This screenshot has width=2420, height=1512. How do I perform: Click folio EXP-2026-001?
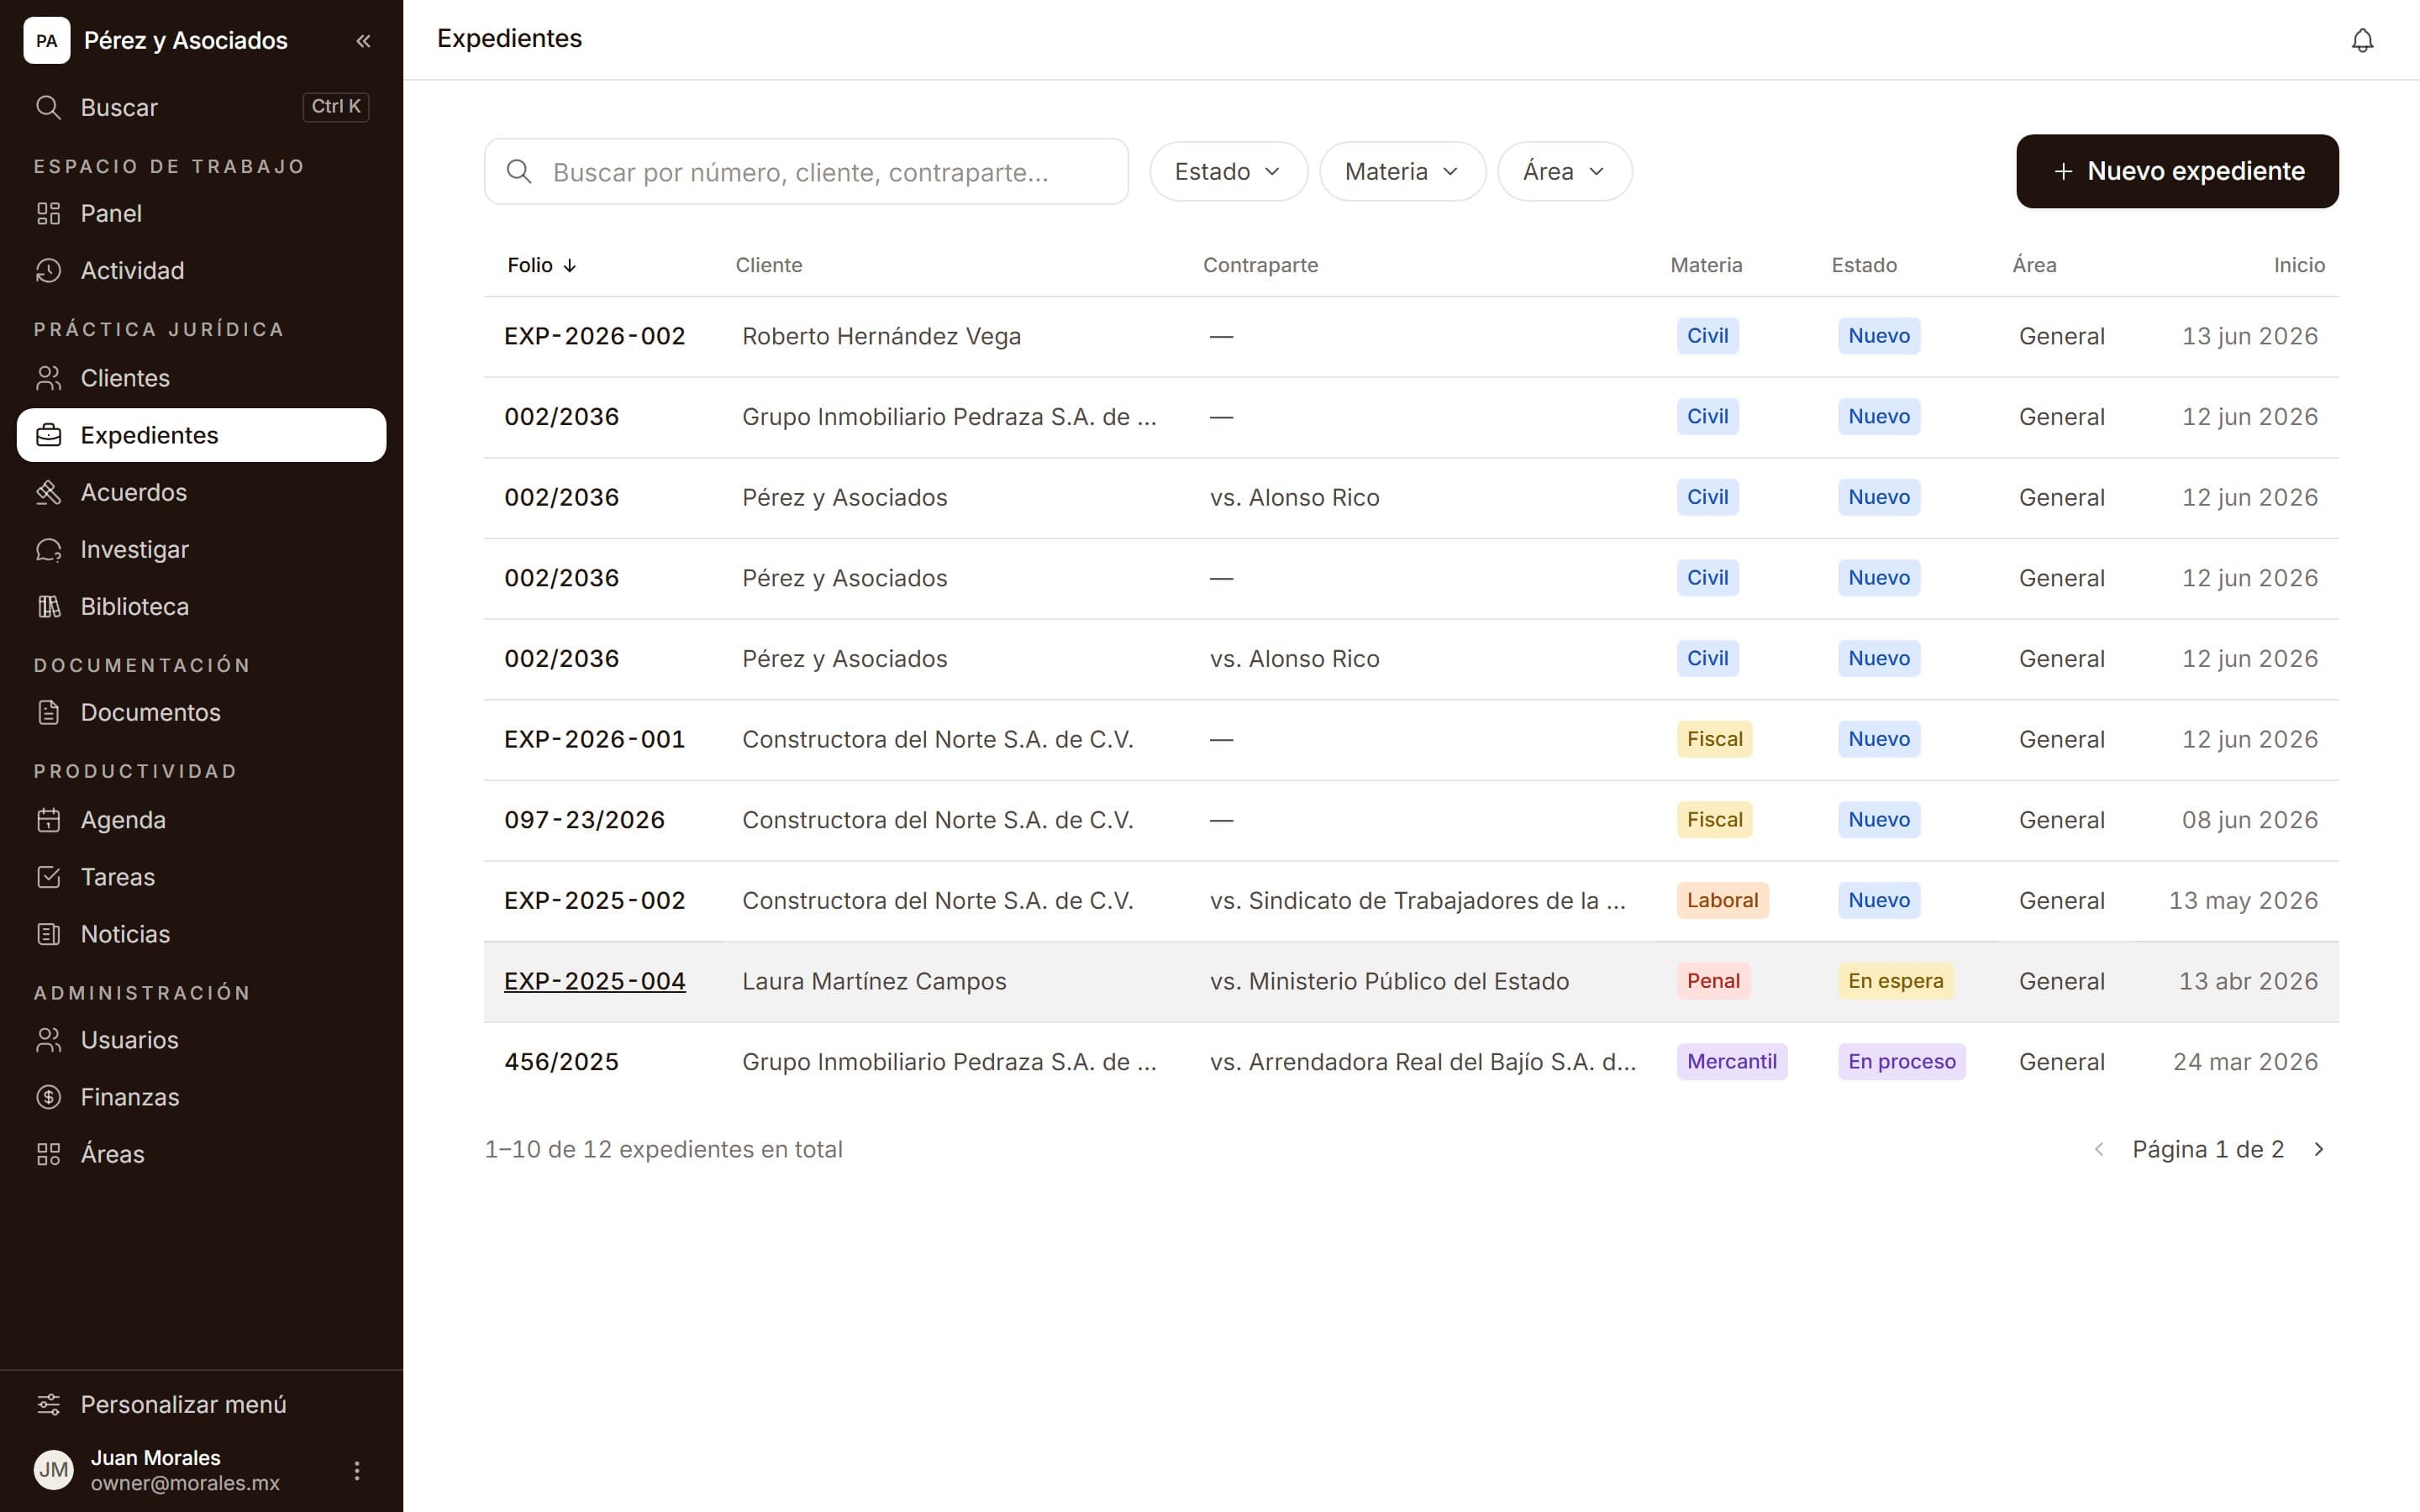point(595,739)
